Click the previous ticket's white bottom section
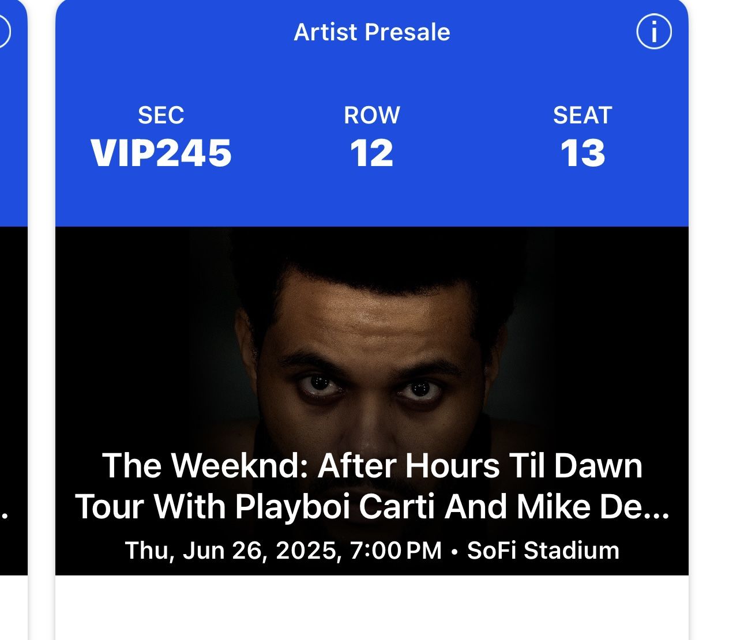This screenshot has height=640, width=744. tap(13, 608)
